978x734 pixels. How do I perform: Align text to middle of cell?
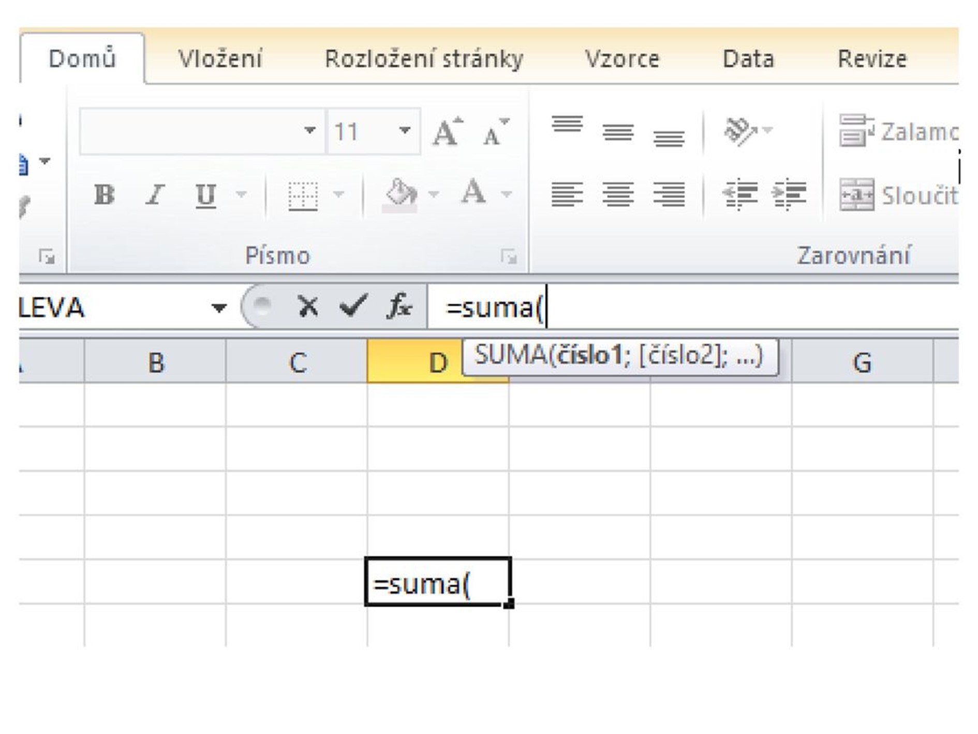click(x=618, y=133)
